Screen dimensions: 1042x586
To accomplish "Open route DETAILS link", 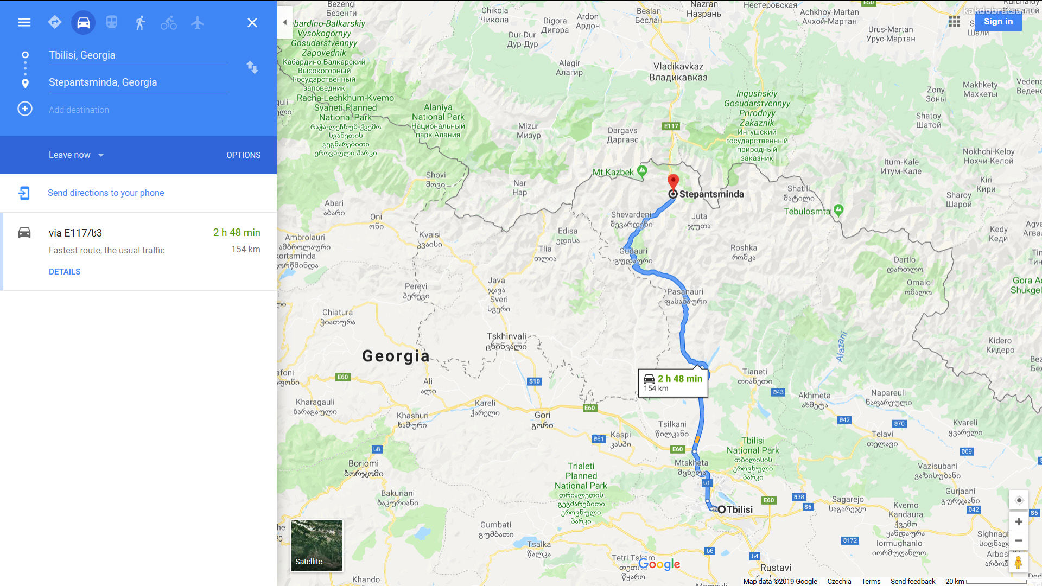I will (x=65, y=272).
